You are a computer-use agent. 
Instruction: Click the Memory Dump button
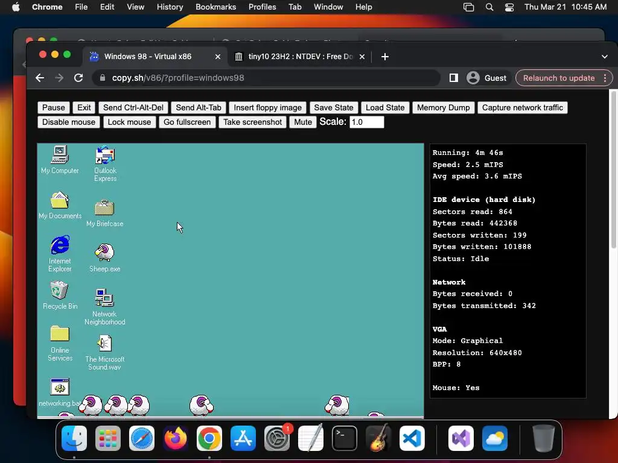pos(444,107)
